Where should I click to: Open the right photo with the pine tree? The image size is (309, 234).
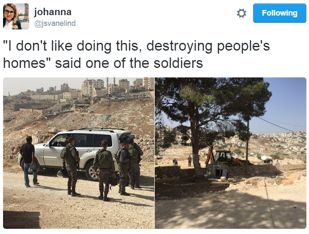click(231, 153)
